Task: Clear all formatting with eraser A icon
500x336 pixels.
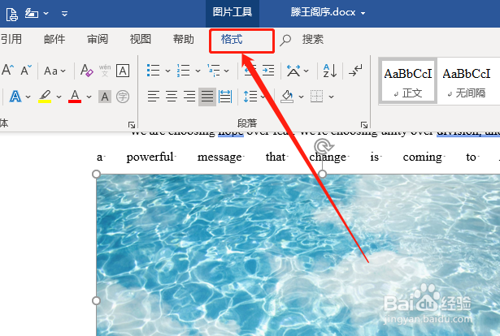Action: pyautogui.click(x=87, y=71)
